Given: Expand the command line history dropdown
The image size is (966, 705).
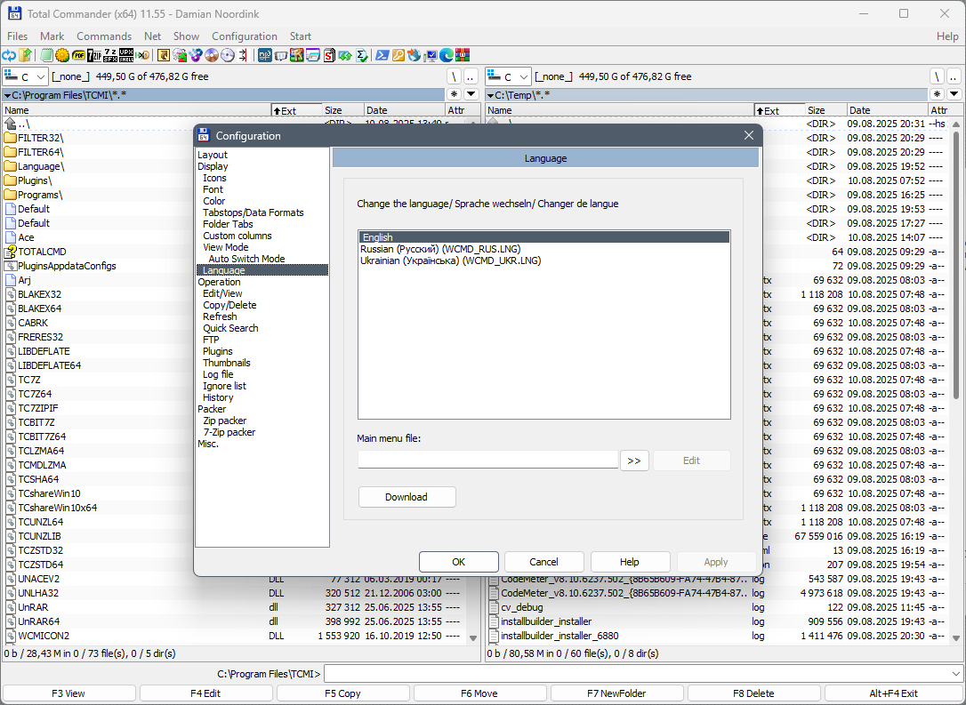Looking at the screenshot, I should point(956,674).
